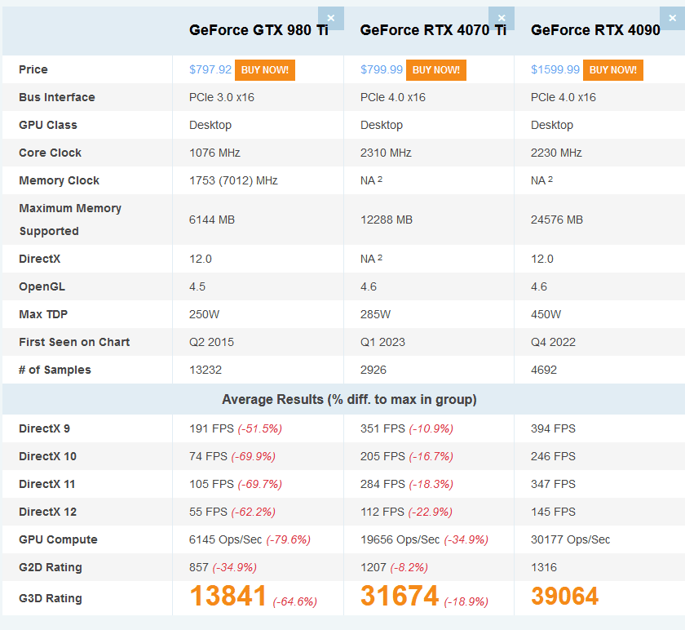This screenshot has width=685, height=630.
Task: Click the 2926 samples count
Action: point(373,370)
